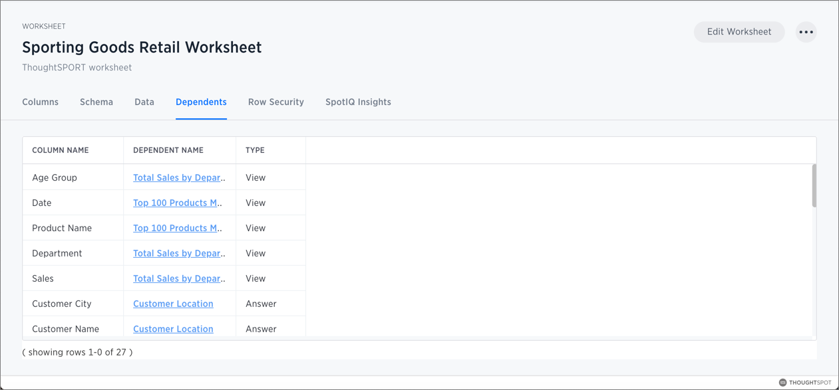Screen dimensions: 839x390
Task: Open Total Sales link for Department row
Action: 178,254
